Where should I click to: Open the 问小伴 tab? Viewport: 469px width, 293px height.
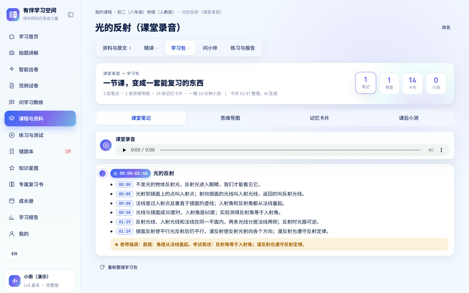click(210, 48)
